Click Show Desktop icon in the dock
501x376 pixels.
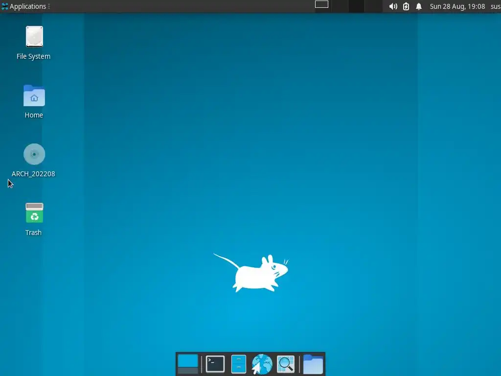(188, 364)
